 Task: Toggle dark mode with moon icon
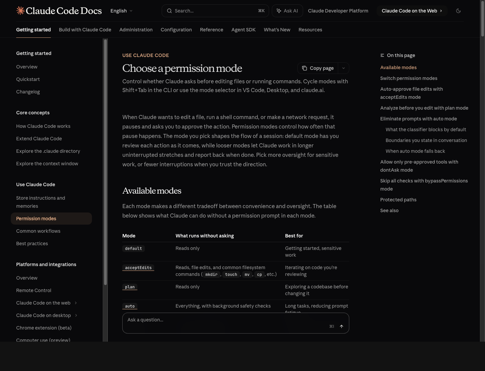tap(458, 11)
